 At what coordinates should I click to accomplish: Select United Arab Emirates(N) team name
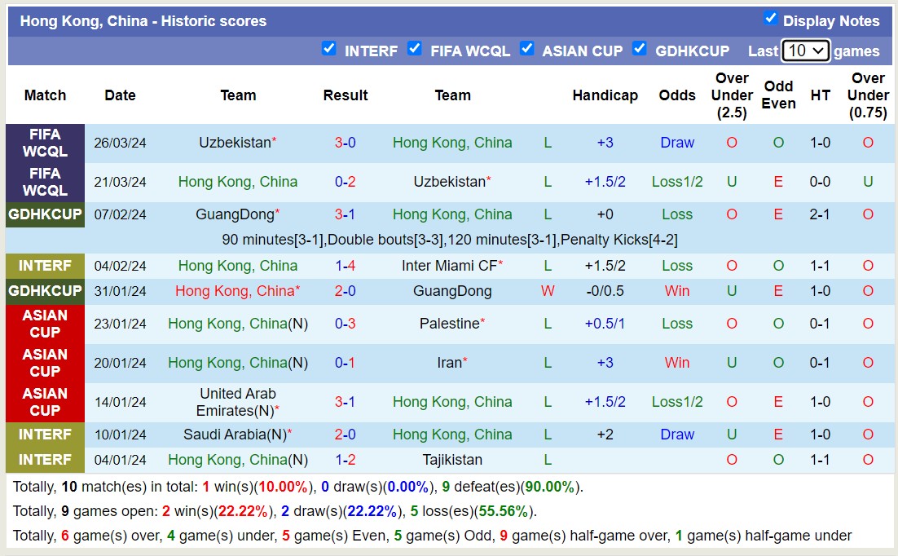(238, 403)
